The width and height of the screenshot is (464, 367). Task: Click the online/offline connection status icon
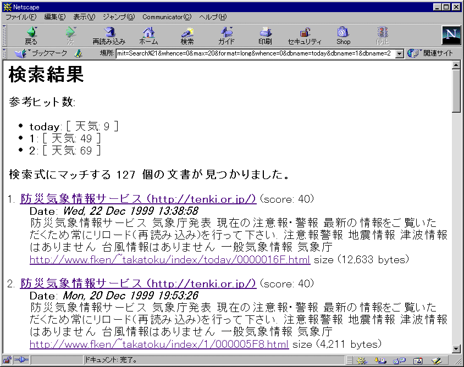(x=21, y=360)
